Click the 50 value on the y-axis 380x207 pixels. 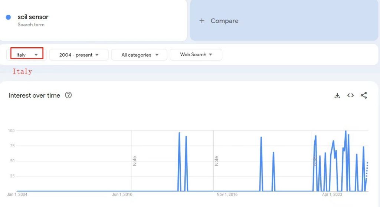coord(12,161)
